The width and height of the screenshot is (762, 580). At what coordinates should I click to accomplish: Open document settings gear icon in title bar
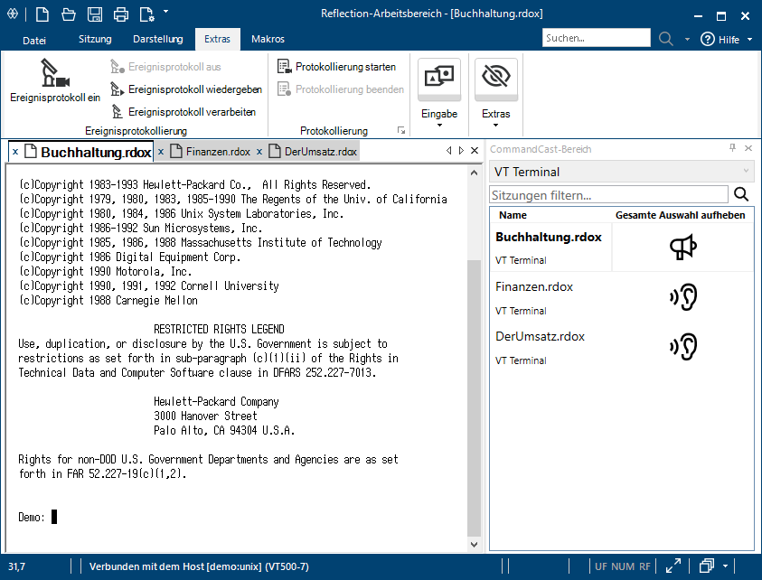click(146, 14)
